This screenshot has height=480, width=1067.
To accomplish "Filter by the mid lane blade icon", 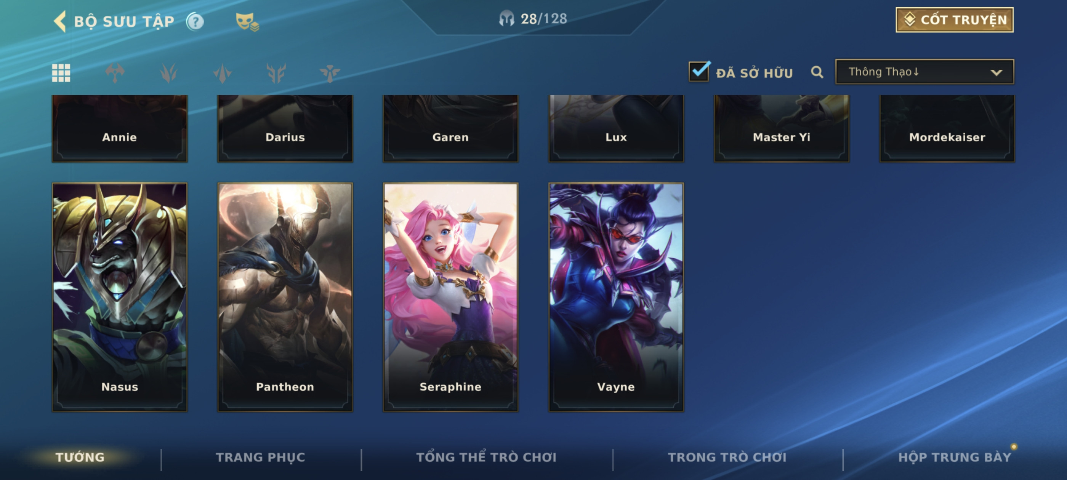I will click(223, 73).
